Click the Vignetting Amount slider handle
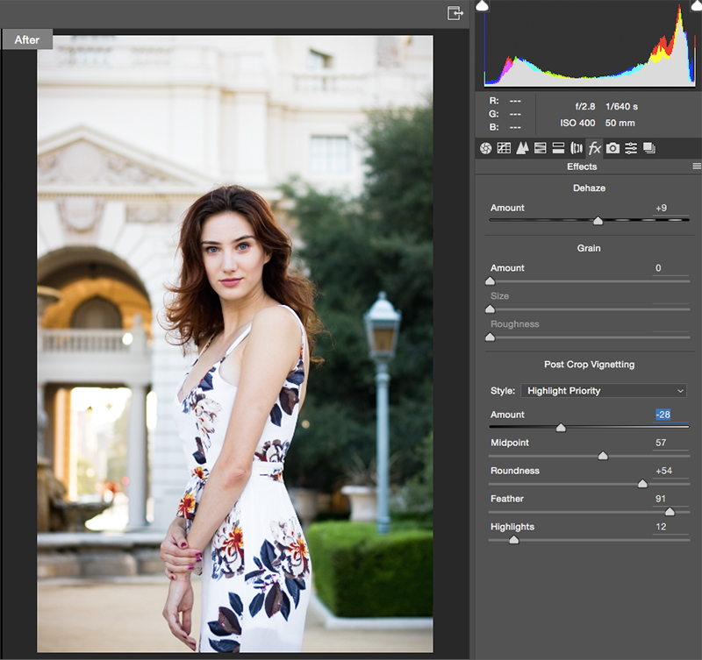702x660 pixels. 561,428
